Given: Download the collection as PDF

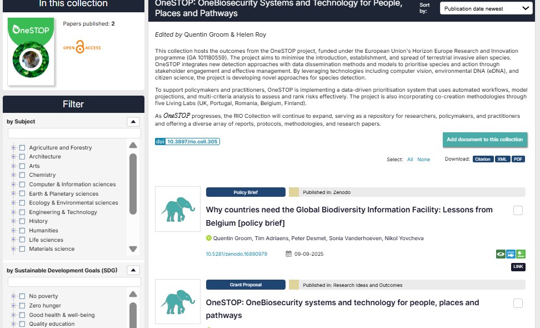Looking at the screenshot, I should (518, 160).
